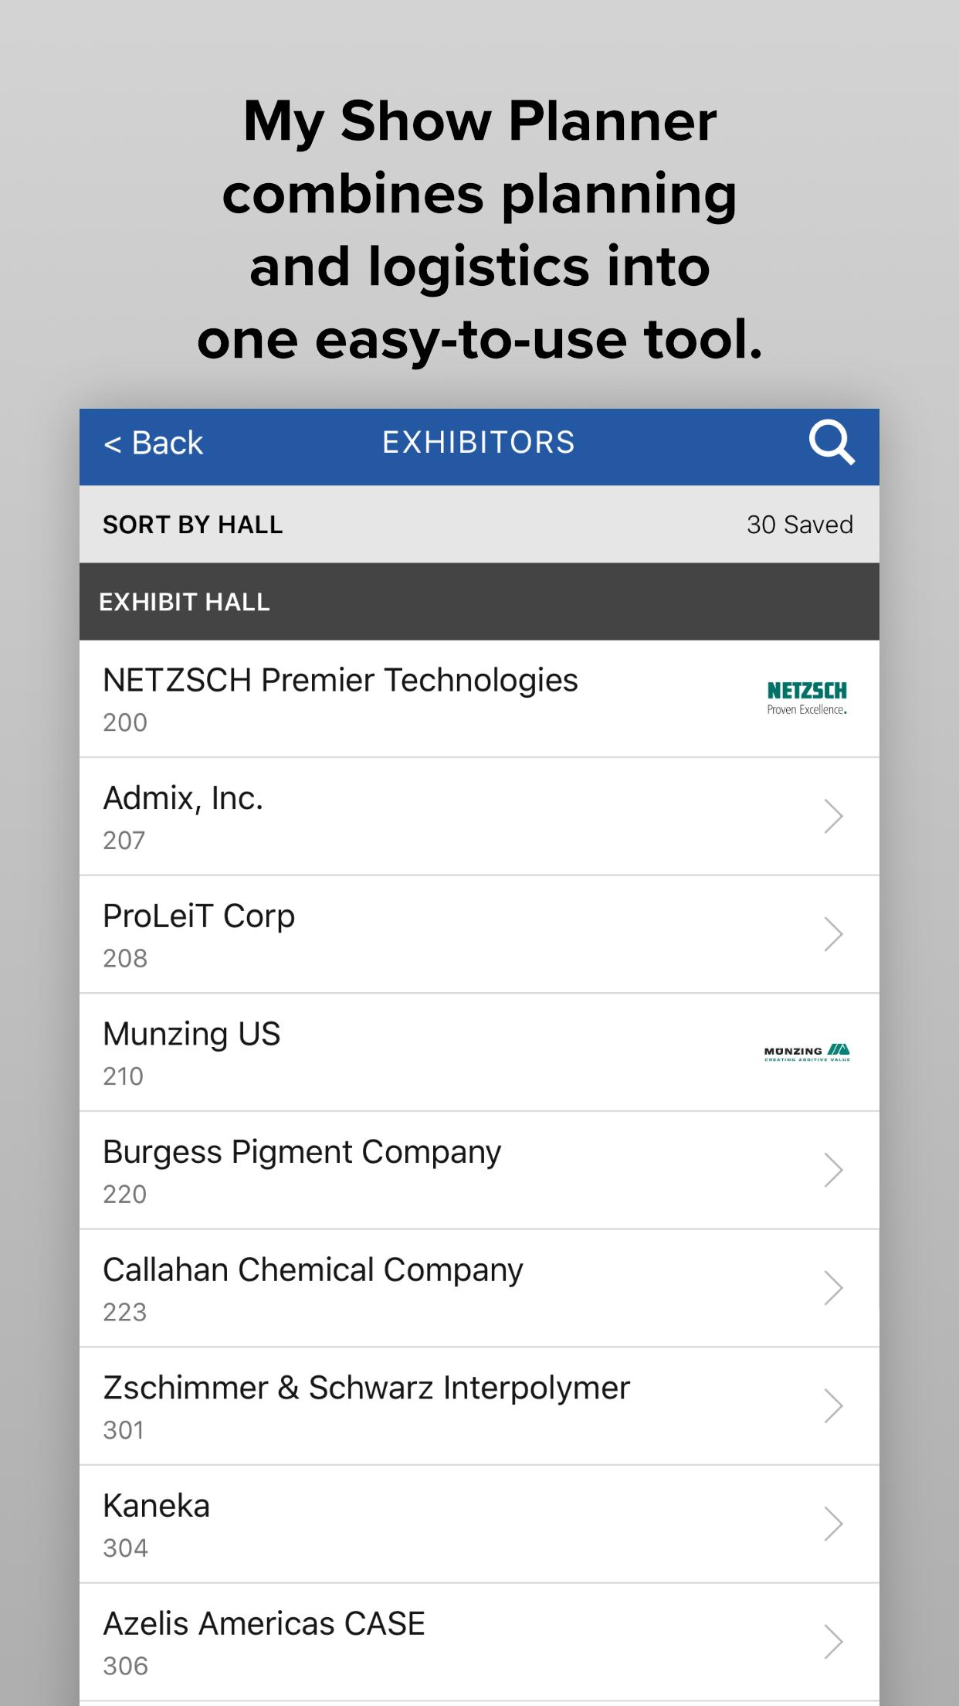Viewport: 959px width, 1706px height.
Task: Tap the Kaneka row chevron
Action: (x=833, y=1524)
